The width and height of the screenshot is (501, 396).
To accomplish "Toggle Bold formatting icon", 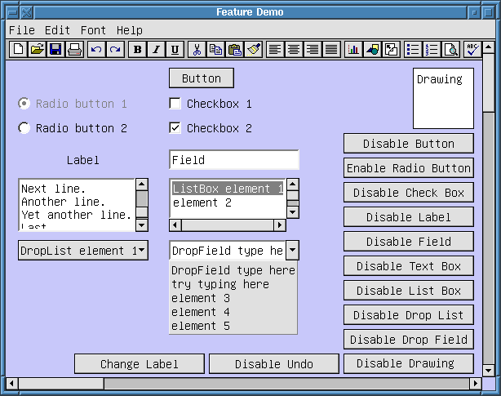I will pos(137,50).
